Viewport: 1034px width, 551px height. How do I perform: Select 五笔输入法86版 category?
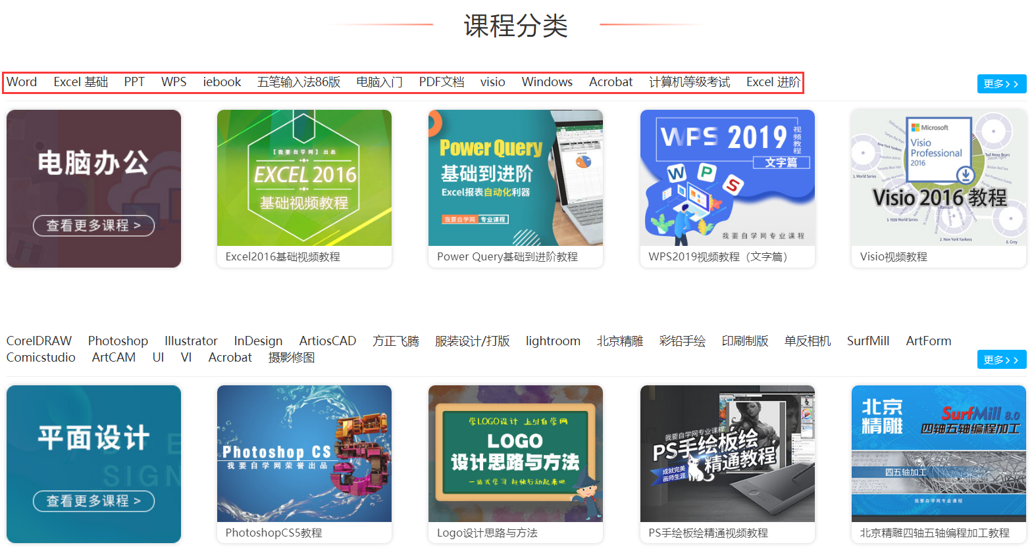pyautogui.click(x=299, y=82)
